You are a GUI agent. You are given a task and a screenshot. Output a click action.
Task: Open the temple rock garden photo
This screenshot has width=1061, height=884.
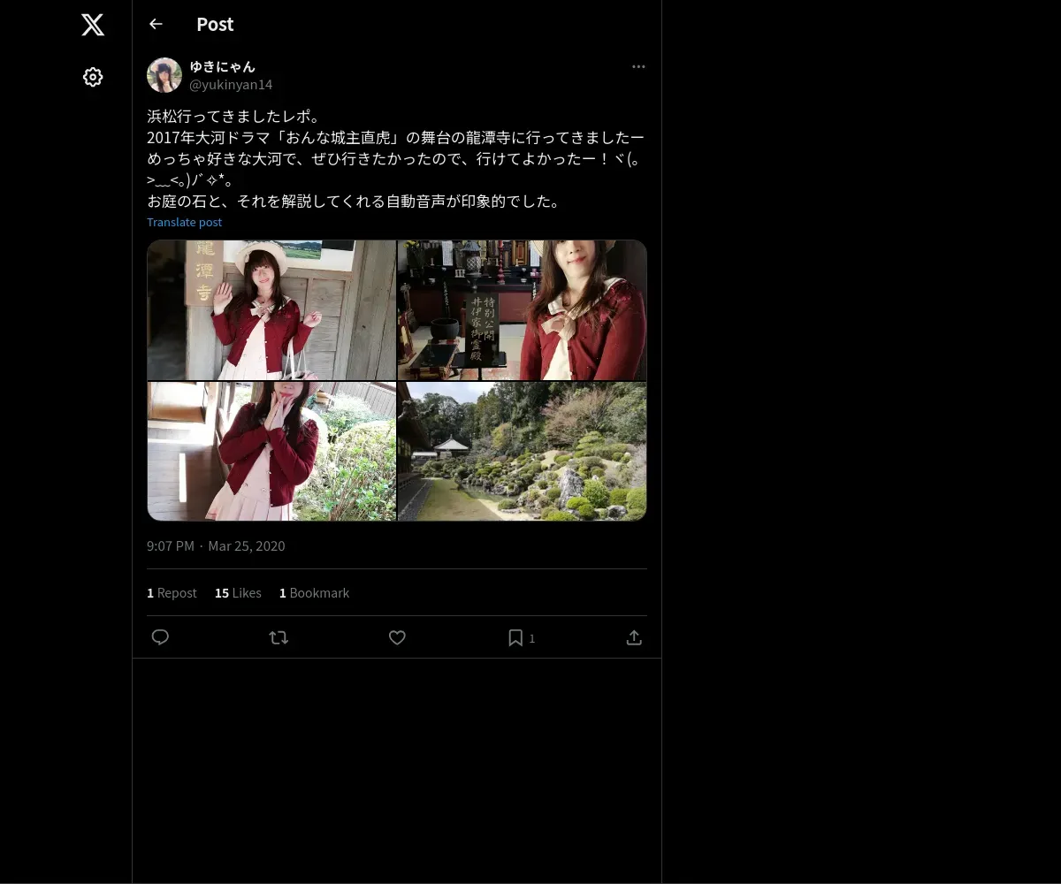[522, 451]
